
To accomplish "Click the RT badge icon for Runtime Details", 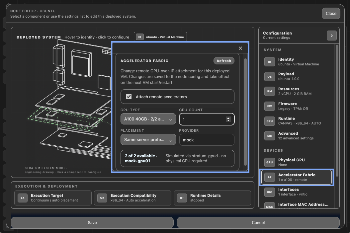I will (x=182, y=198).
